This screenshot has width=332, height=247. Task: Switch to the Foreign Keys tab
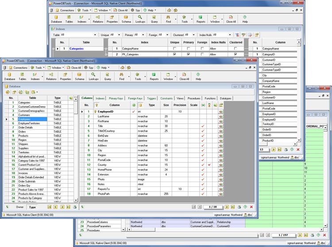coord(135,98)
